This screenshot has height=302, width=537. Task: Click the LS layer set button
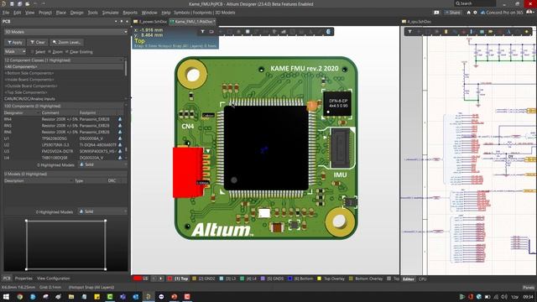pos(142,279)
